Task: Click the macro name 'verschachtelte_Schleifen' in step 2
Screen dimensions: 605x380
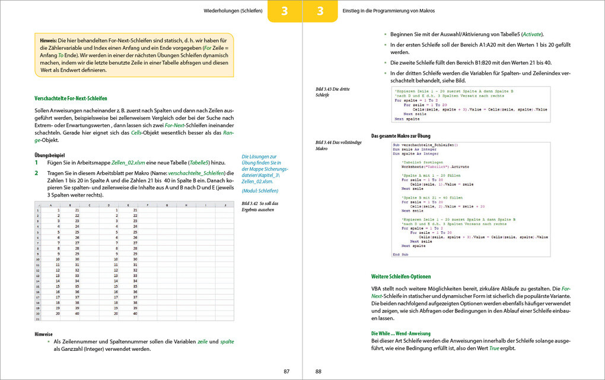Action: (x=196, y=173)
